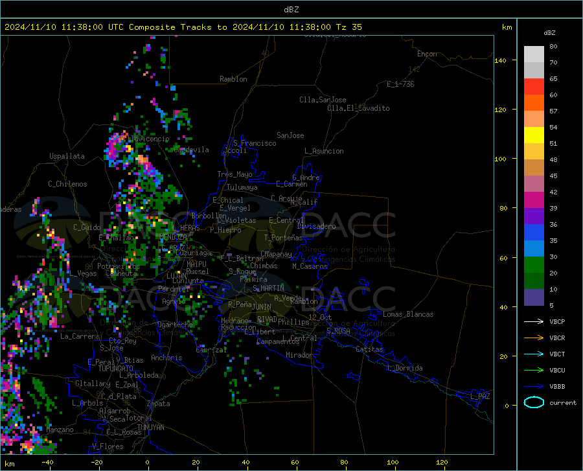
Task: Click the timestamp header '2024/11/10 11:38:00 UTC Composite'
Action: point(89,27)
